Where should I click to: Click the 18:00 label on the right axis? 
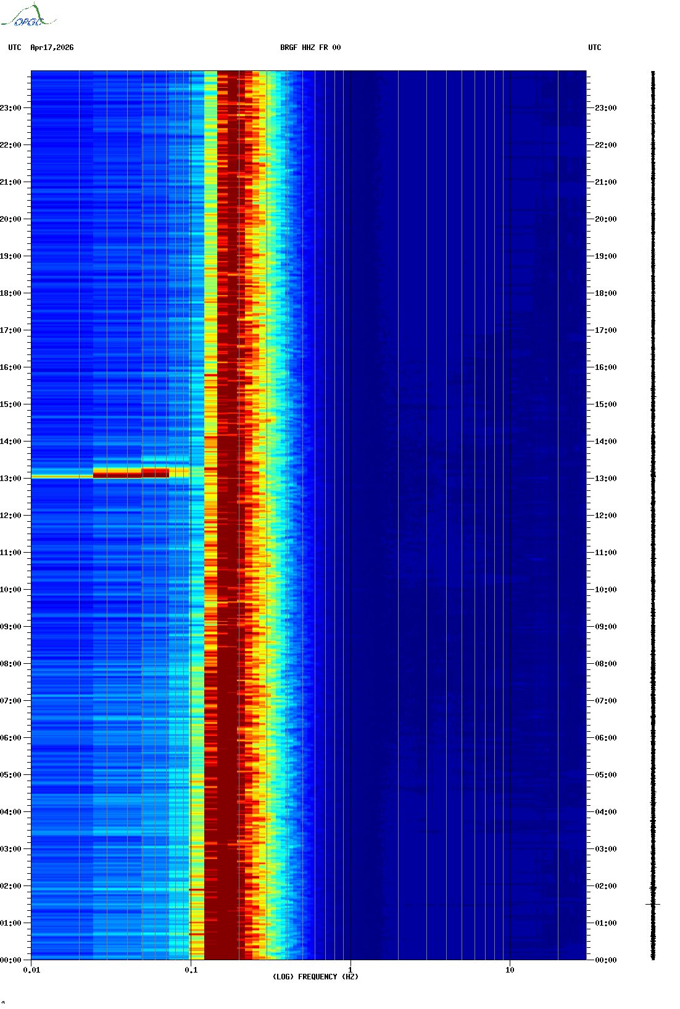605,293
